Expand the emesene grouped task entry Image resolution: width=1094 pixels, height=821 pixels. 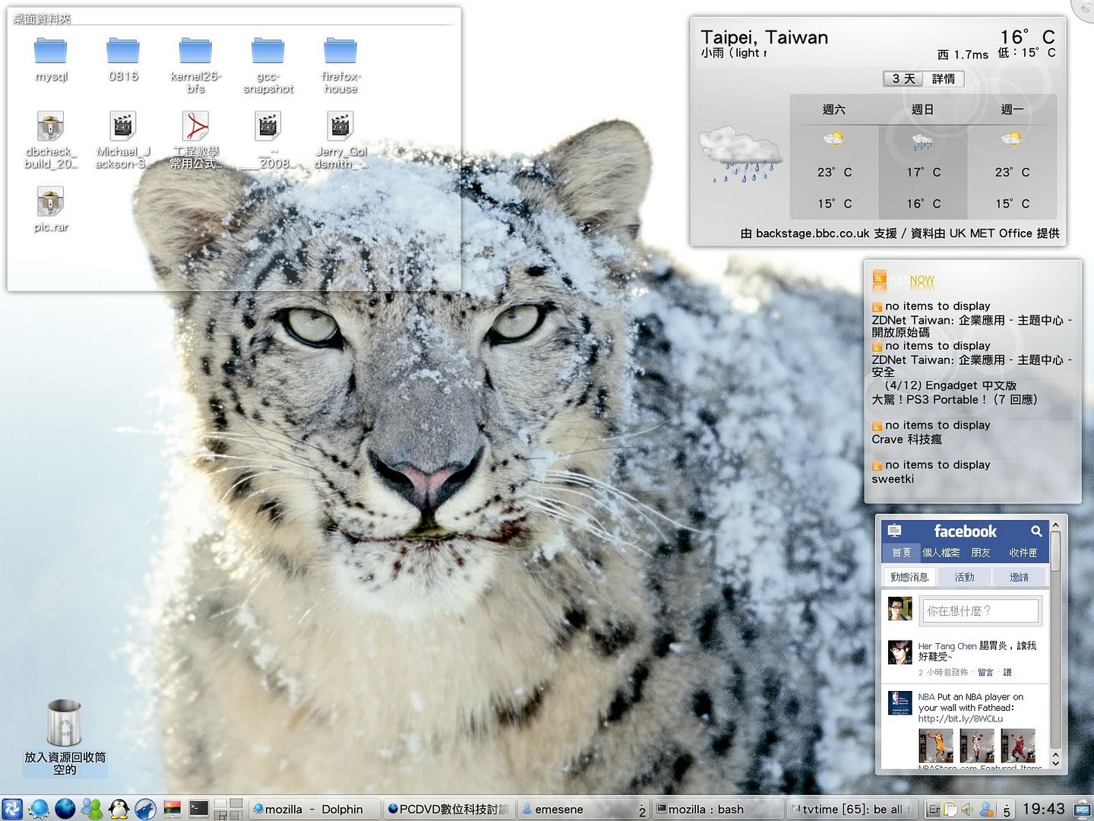tap(642, 810)
